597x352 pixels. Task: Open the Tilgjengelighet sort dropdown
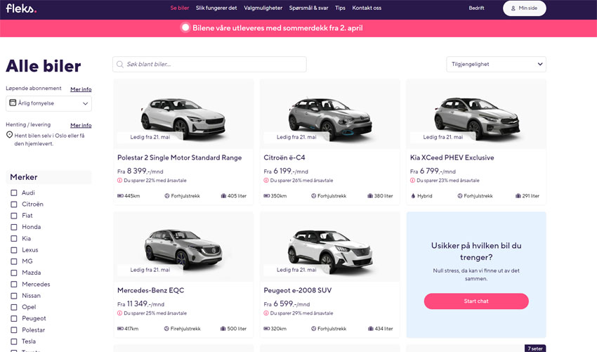pyautogui.click(x=496, y=64)
